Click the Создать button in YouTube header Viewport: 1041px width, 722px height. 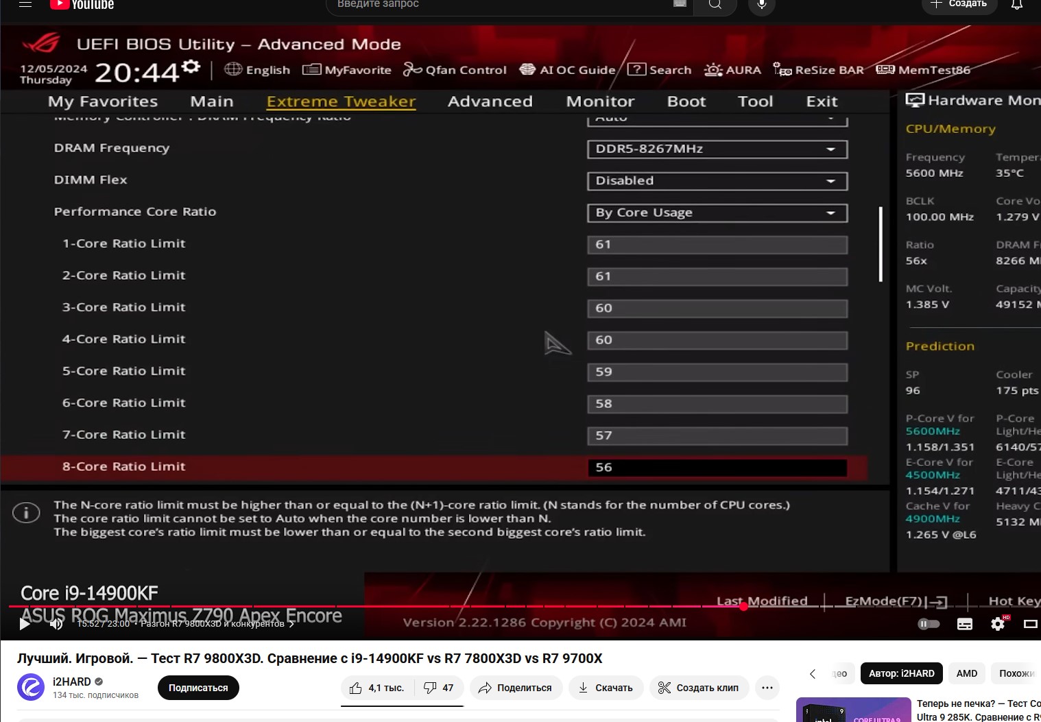pos(959,5)
